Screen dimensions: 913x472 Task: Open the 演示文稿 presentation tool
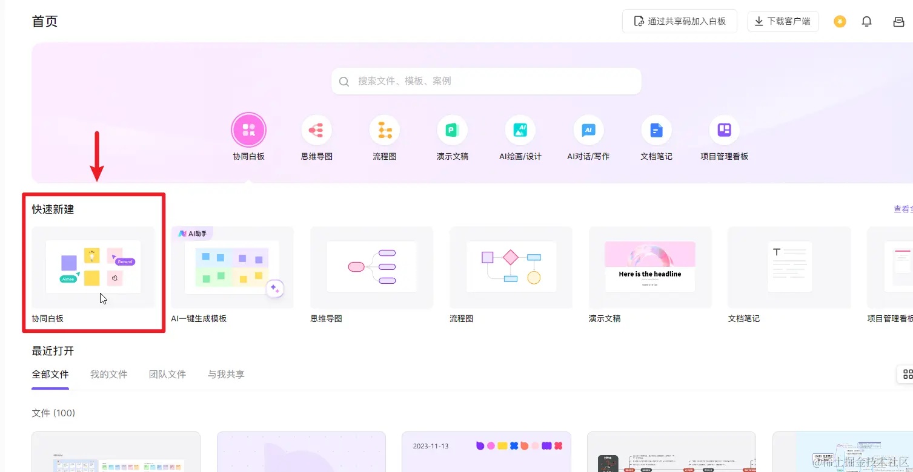[x=452, y=129]
